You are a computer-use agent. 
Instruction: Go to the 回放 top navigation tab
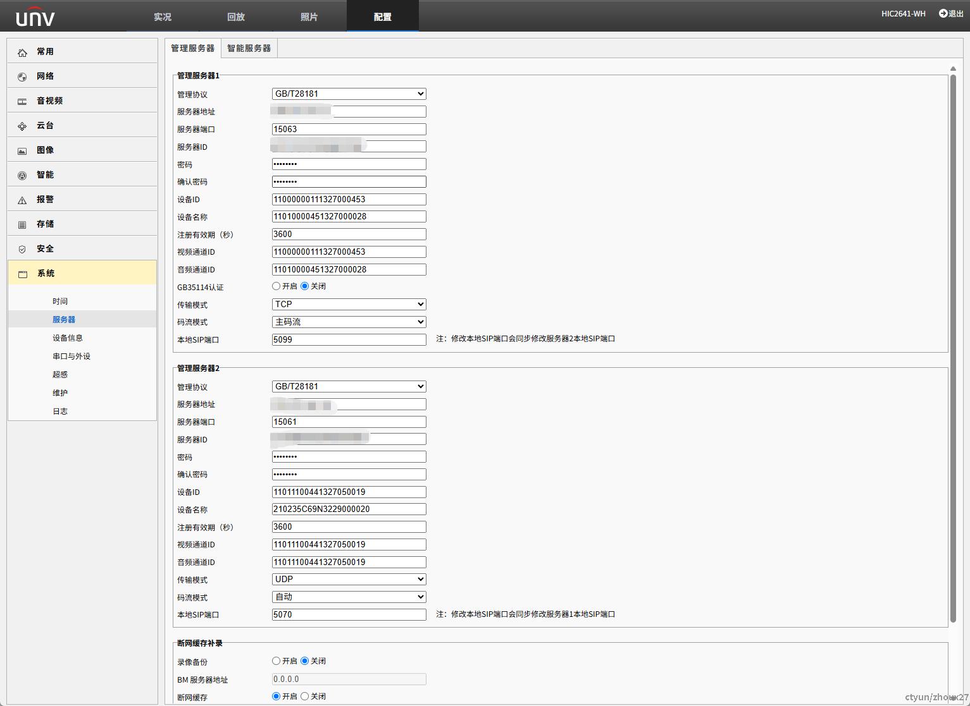point(236,17)
